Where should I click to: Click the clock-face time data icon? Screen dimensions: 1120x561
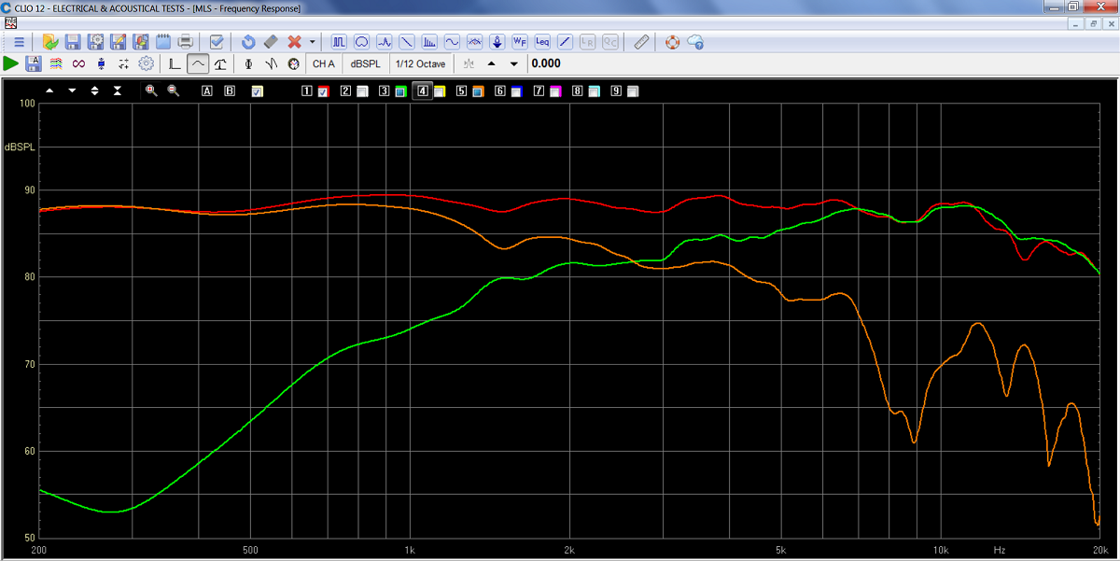[x=293, y=63]
